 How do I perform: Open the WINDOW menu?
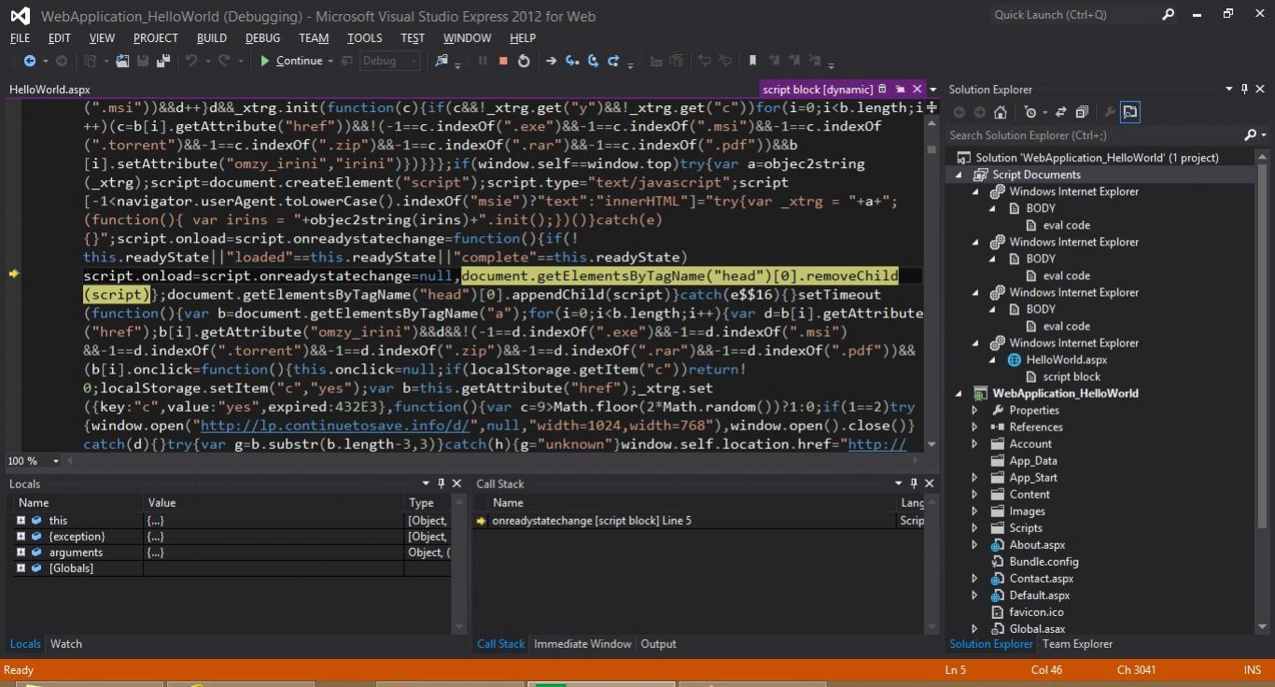tap(468, 38)
